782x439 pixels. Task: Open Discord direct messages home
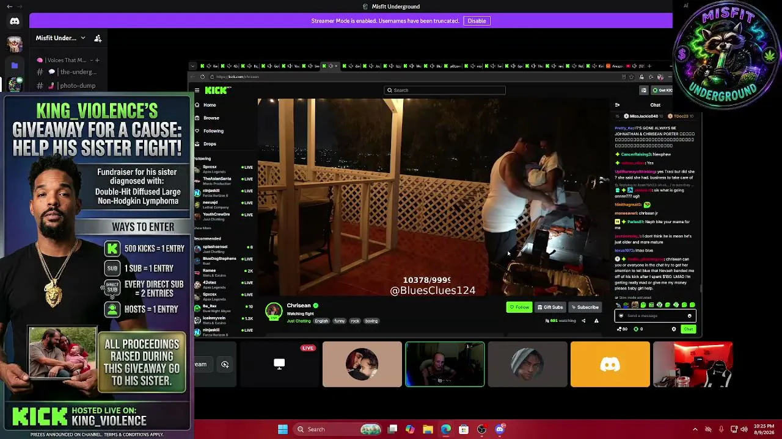(x=15, y=21)
